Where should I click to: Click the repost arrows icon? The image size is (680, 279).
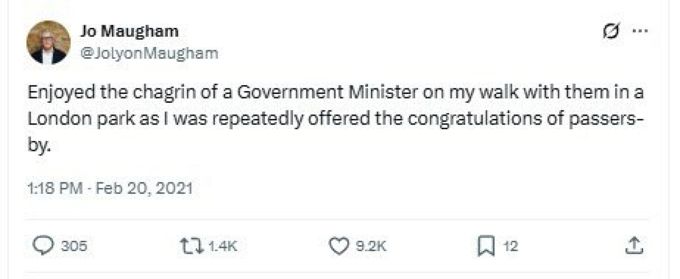coord(191,246)
